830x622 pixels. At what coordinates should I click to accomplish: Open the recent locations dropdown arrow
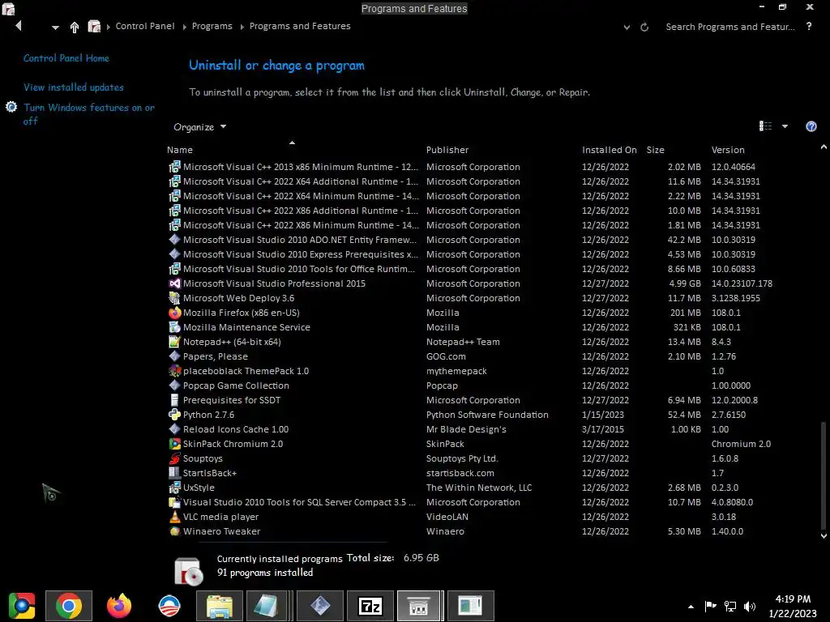pos(55,28)
